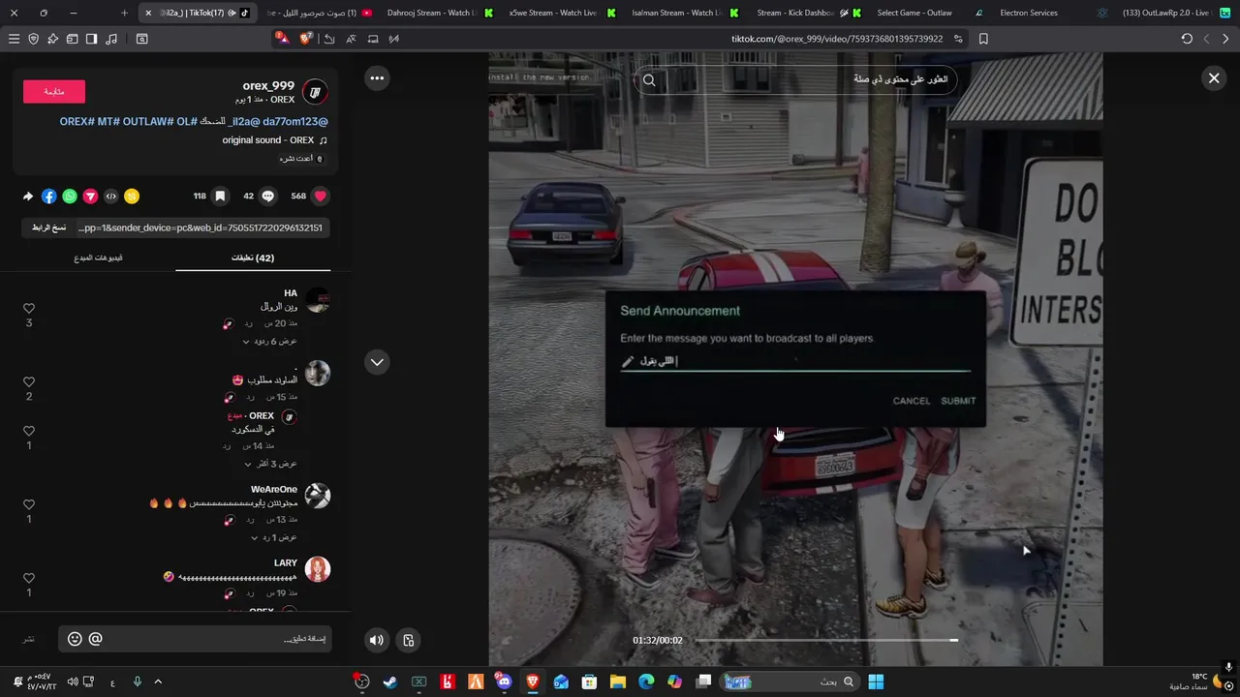This screenshot has width=1240, height=697.
Task: Click the magnifier icon in the video search
Action: coord(649,80)
